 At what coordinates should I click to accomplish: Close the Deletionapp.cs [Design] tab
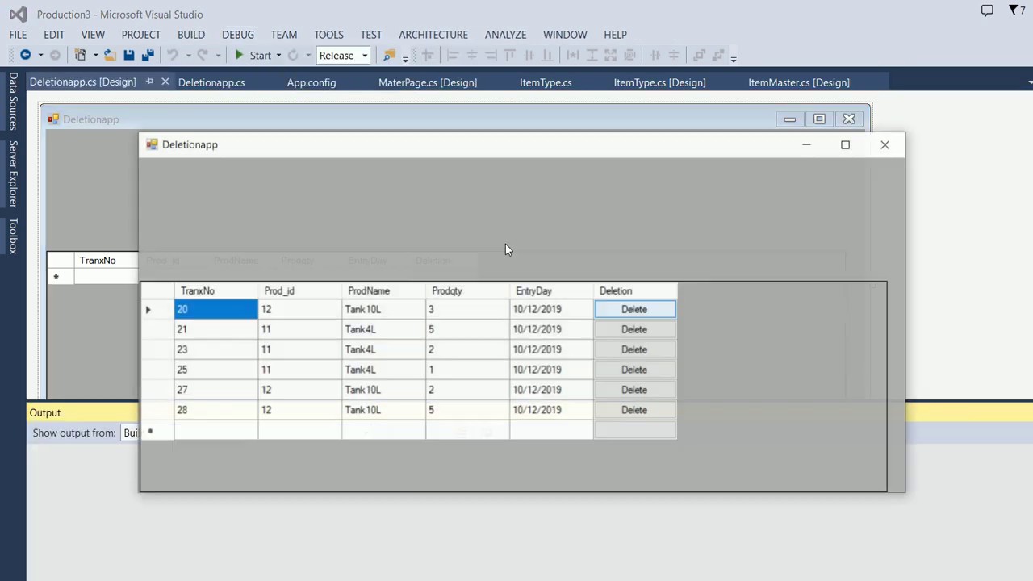coord(165,82)
